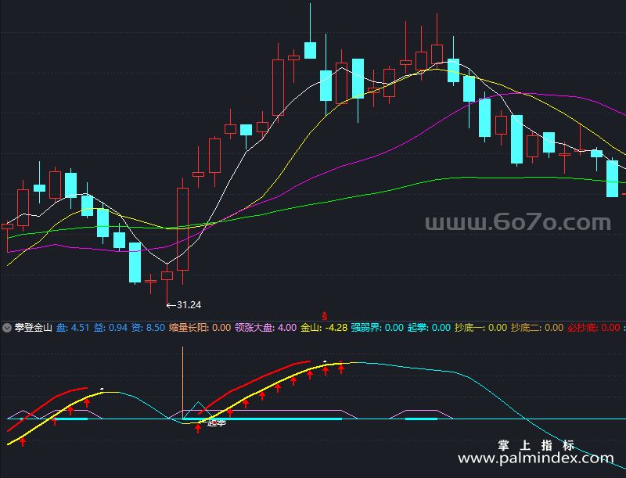Click the 起攀 signal label in indicator chart

coord(217,423)
